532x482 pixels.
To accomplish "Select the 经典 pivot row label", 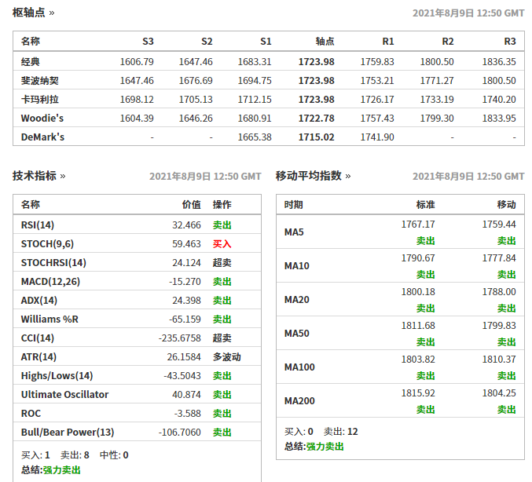I will [31, 62].
